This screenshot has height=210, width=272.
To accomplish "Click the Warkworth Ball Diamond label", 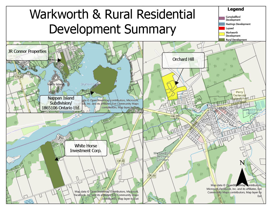I will click(x=252, y=111).
